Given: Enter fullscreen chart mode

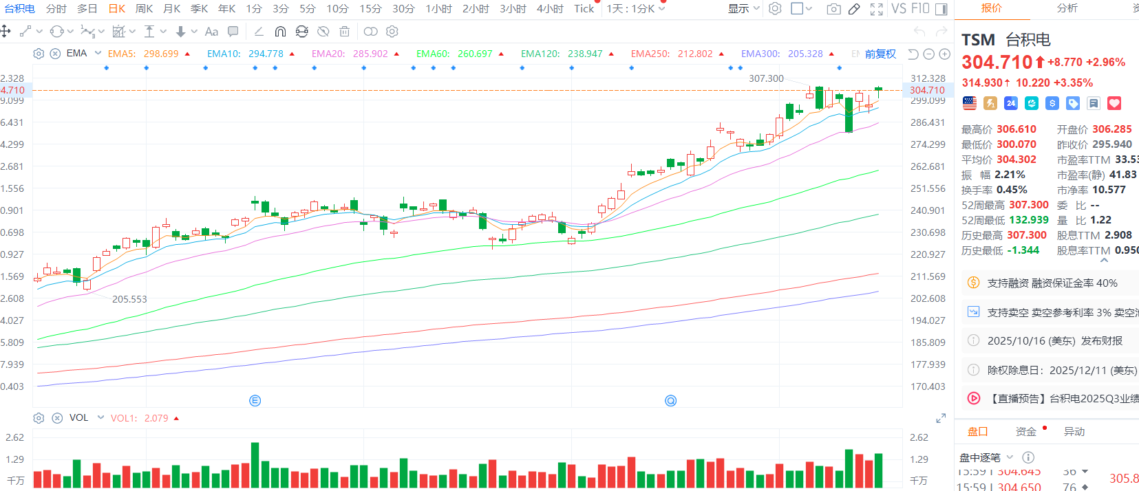Looking at the screenshot, I should [876, 8].
